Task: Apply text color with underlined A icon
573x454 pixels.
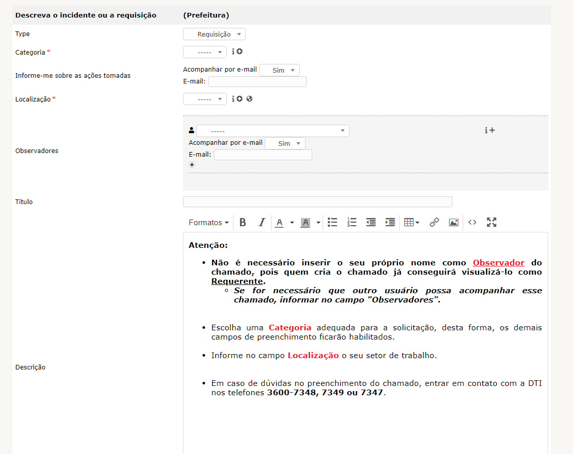Action: click(280, 222)
